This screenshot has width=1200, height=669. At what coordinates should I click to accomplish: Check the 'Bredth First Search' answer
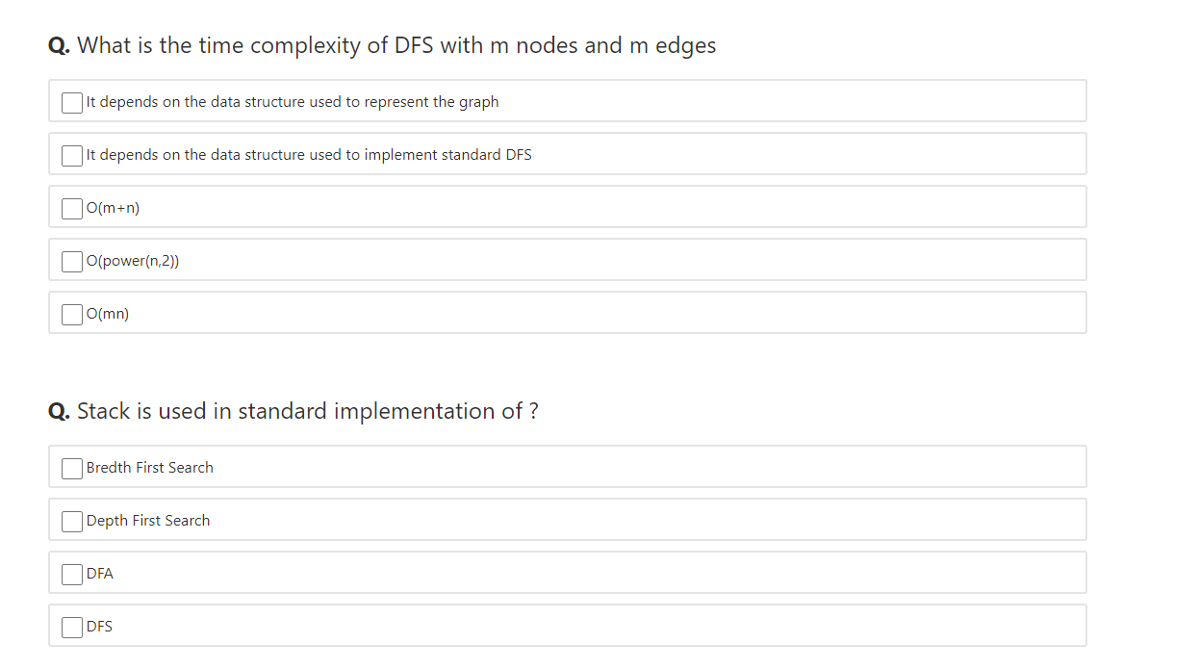tap(71, 468)
